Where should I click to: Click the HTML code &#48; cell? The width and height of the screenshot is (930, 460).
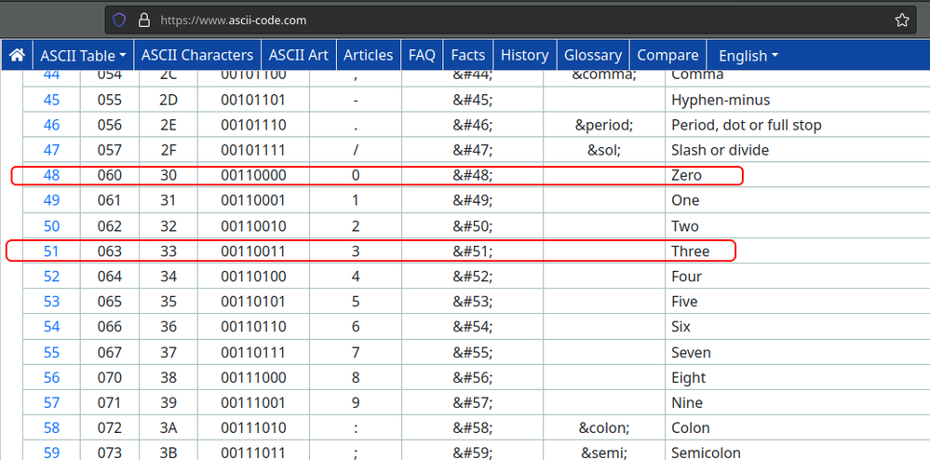[x=473, y=175]
